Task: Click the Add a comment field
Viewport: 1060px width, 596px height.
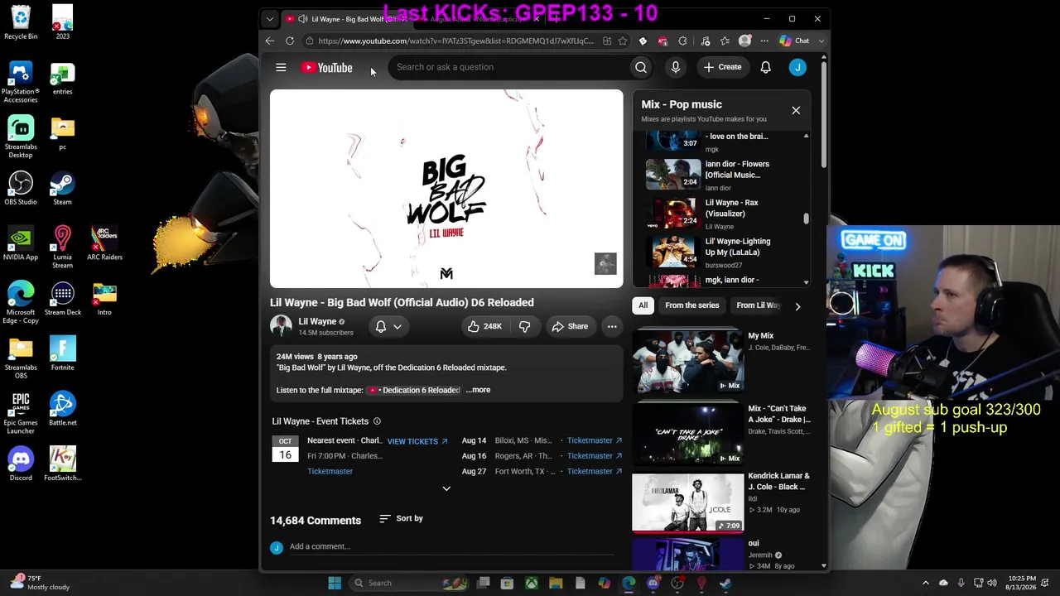Action: click(451, 547)
